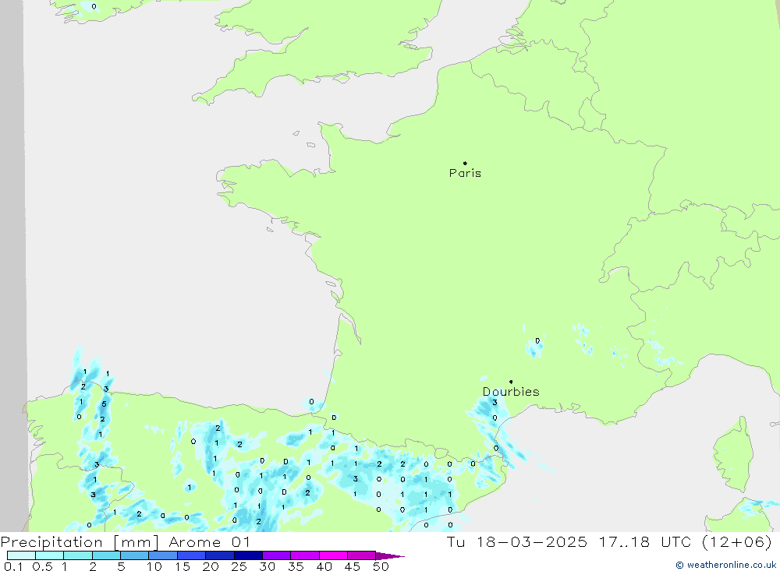Click the 'Arome 01' model label

209,542
